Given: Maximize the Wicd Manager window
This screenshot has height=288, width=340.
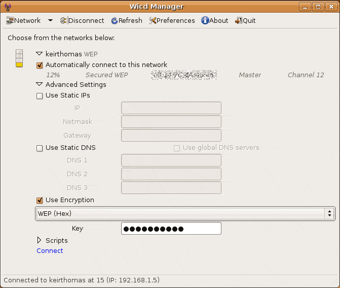Looking at the screenshot, I should 318,7.
